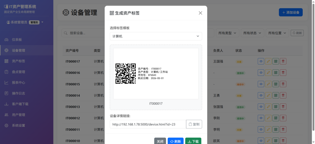Viewport: 315px width, 144px height.
Task: Click the 负责人 column header
Action: tap(218, 51)
